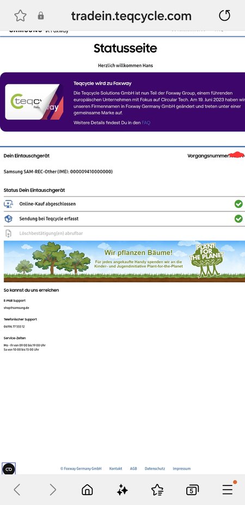The width and height of the screenshot is (245, 505).
Task: Open the FAQ link in purple banner
Action: [146, 123]
